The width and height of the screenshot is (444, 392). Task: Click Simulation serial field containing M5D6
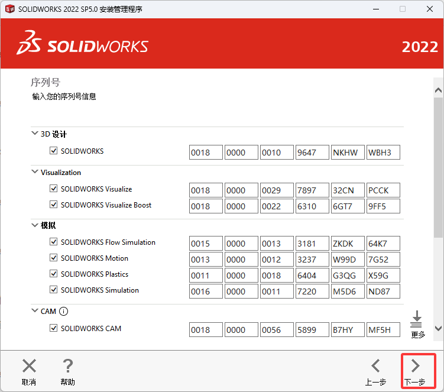pyautogui.click(x=348, y=291)
